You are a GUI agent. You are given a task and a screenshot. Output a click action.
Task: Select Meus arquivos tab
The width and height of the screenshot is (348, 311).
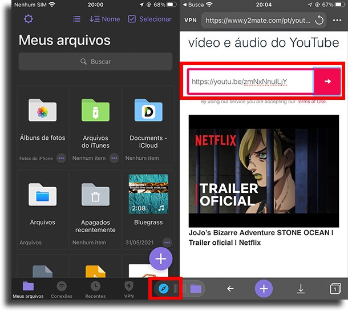[28, 290]
